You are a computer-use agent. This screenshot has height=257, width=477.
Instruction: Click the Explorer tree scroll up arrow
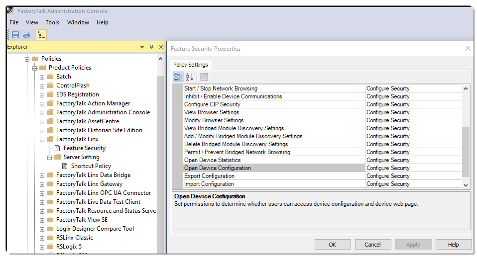161,59
